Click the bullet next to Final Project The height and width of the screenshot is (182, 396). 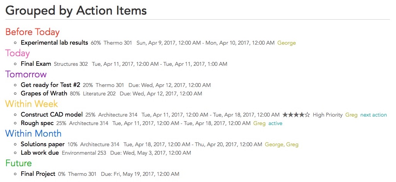click(x=15, y=174)
